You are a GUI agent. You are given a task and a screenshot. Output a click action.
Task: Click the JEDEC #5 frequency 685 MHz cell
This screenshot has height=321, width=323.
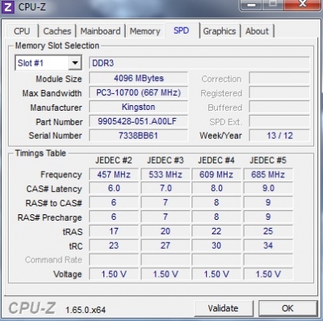point(268,174)
